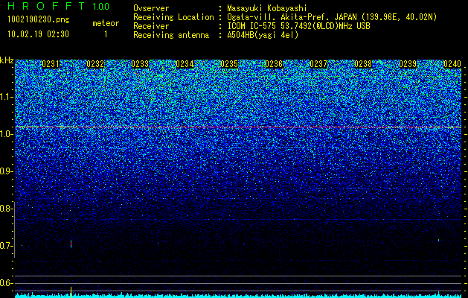The height and width of the screenshot is (298, 468).
Task: Click the 0232 time marker
Action: pyautogui.click(x=95, y=64)
